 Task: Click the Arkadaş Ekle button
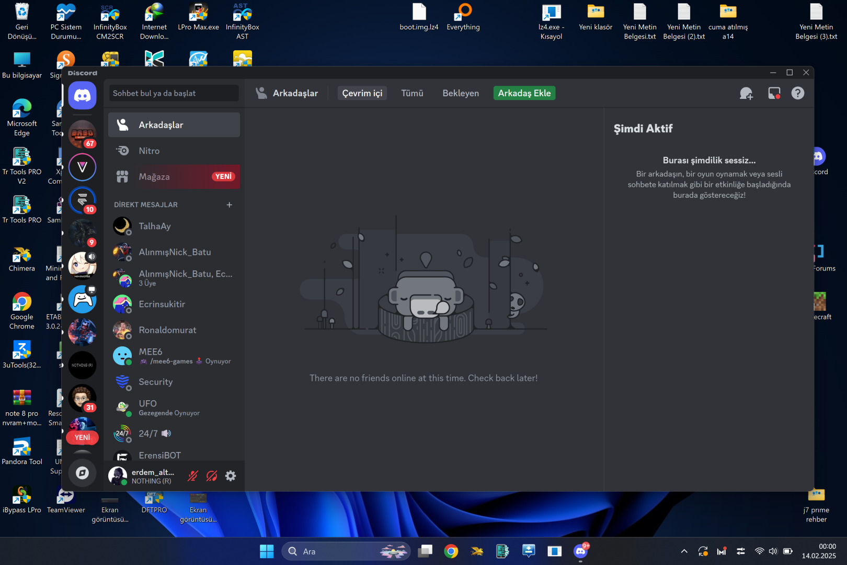coord(524,93)
